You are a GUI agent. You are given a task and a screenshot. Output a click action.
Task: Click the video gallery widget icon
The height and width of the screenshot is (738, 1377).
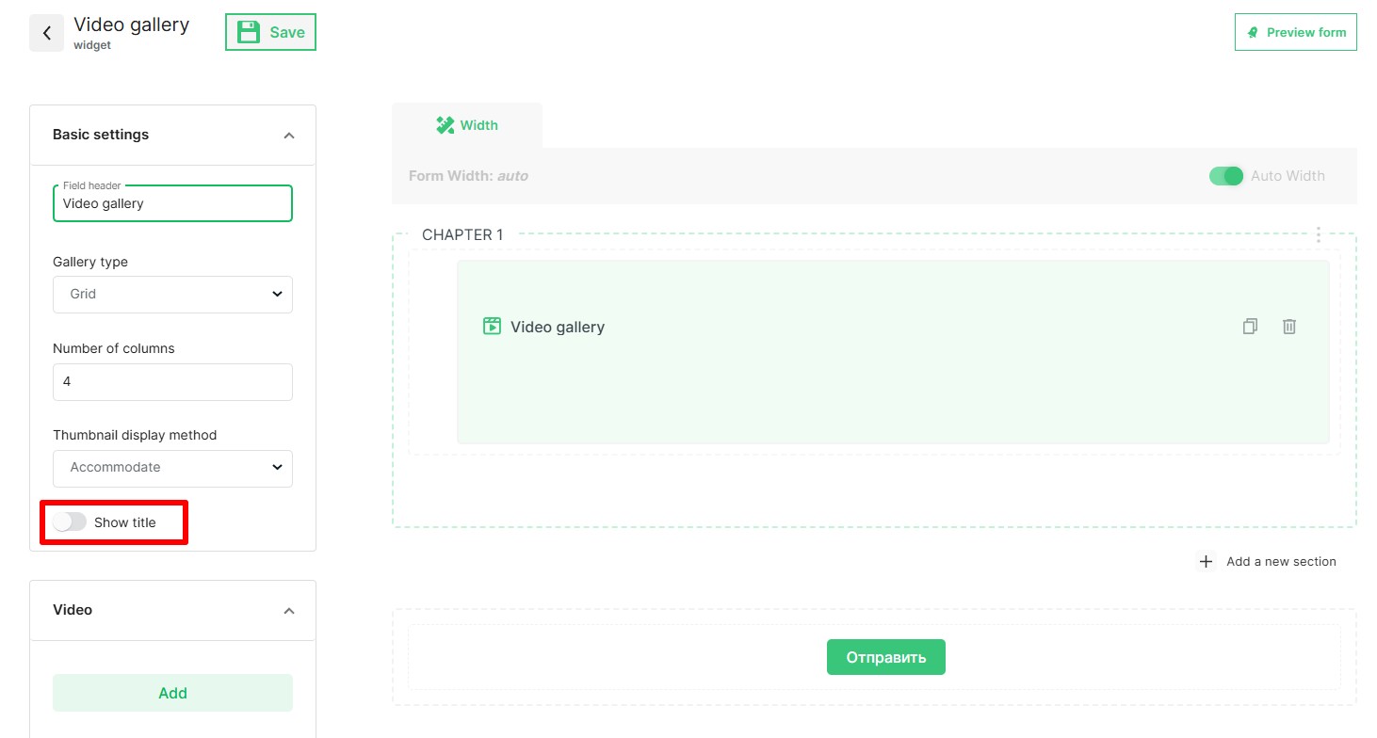pyautogui.click(x=492, y=327)
